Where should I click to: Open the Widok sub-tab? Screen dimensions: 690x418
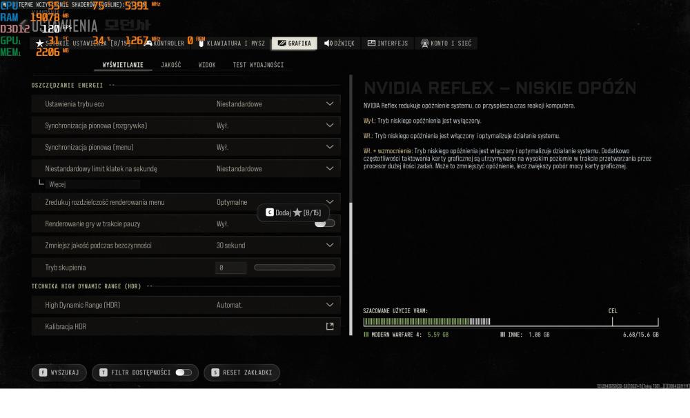point(207,65)
